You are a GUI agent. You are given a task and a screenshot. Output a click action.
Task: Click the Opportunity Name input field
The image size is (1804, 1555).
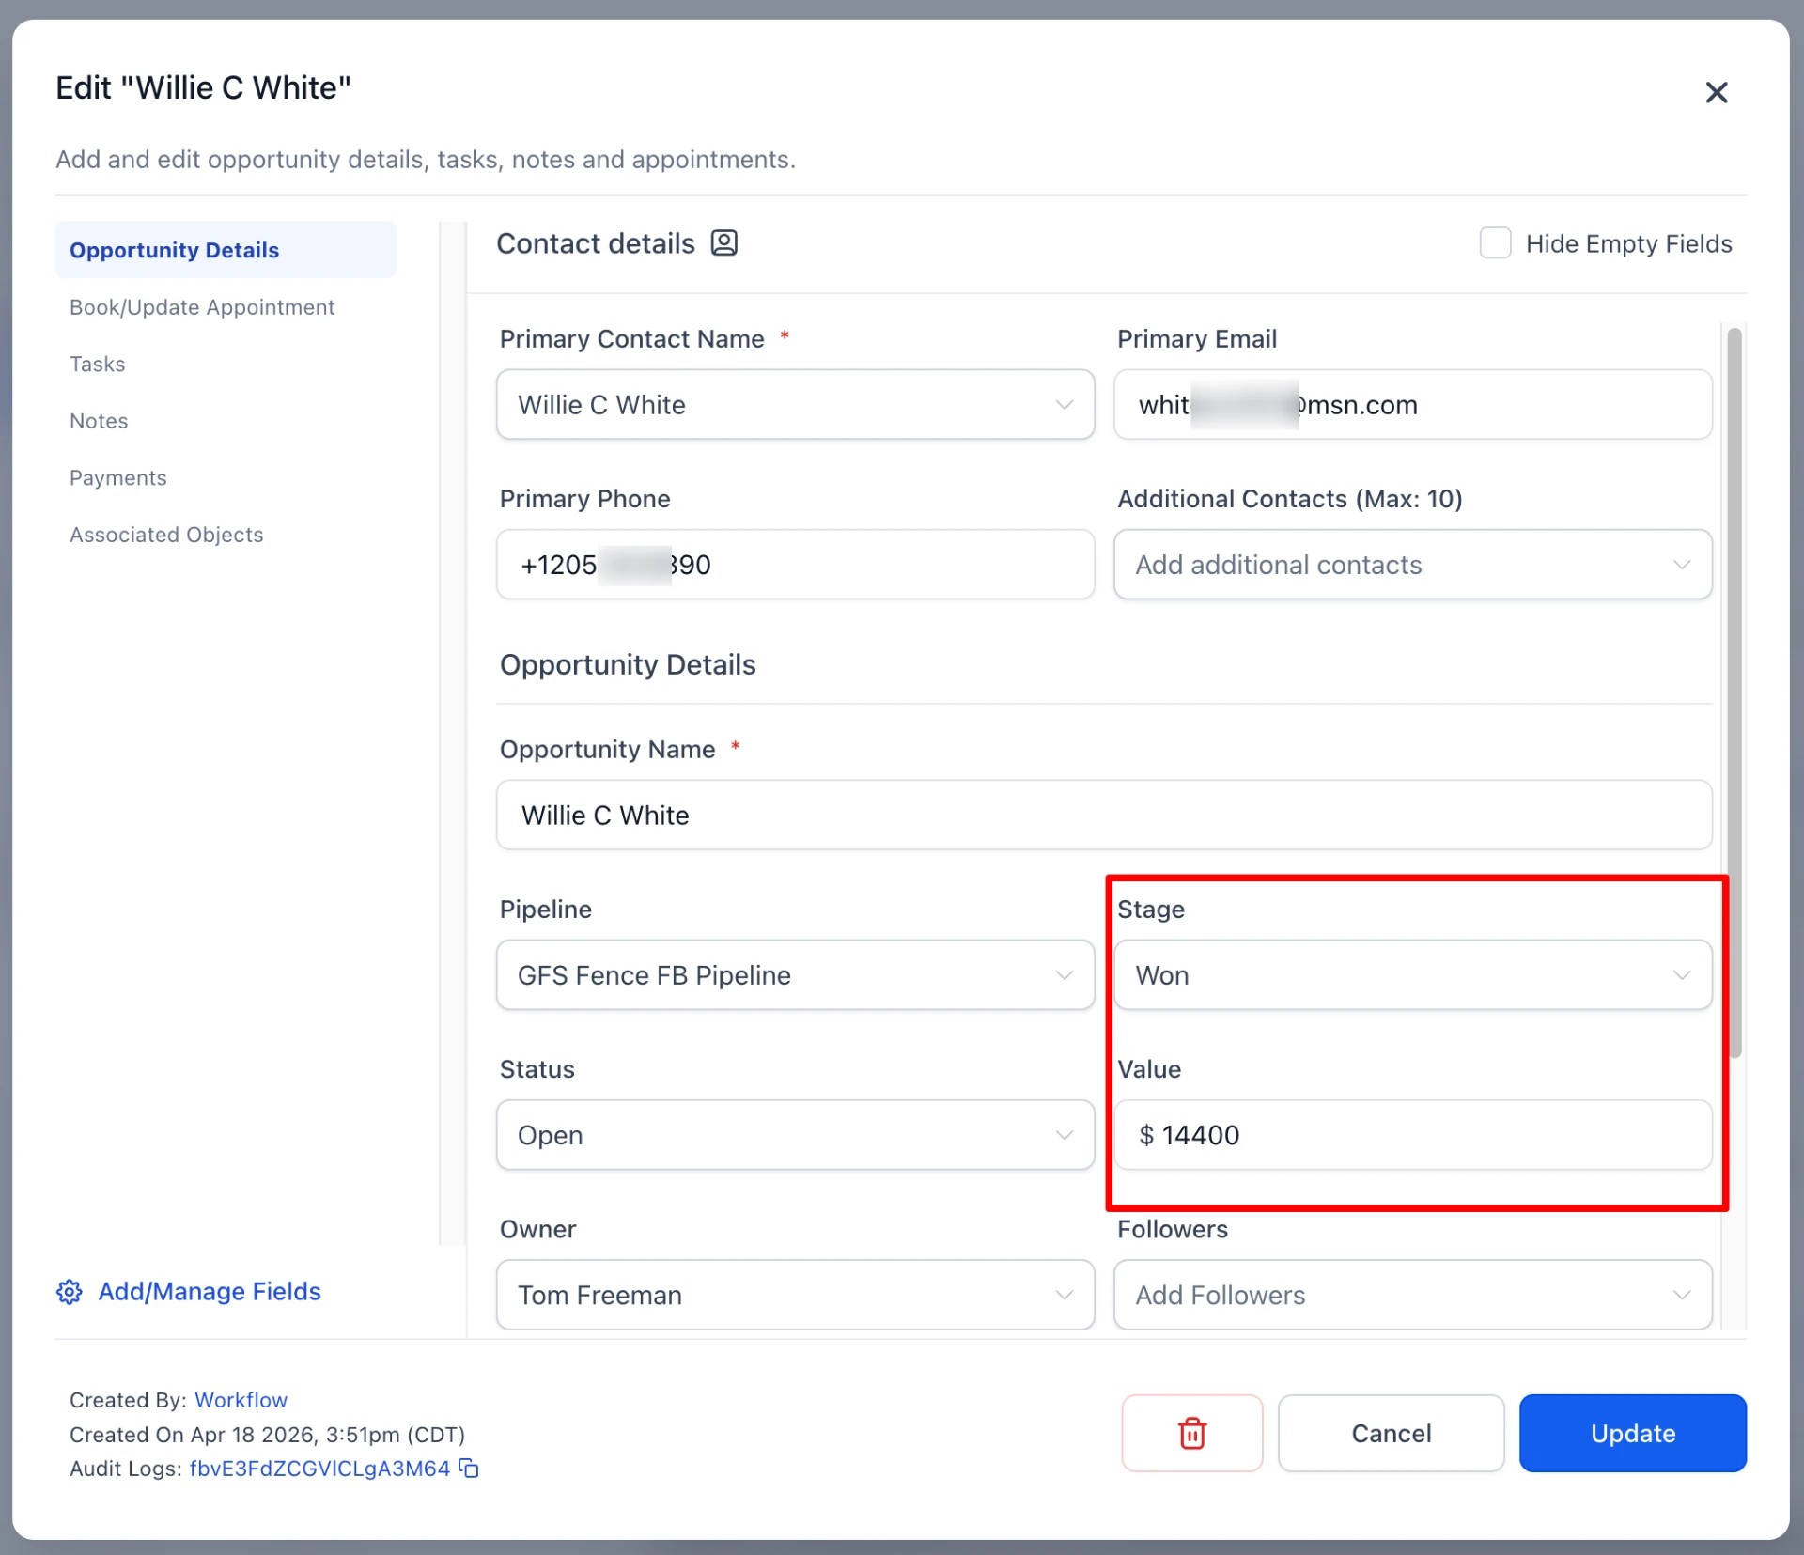(1104, 816)
